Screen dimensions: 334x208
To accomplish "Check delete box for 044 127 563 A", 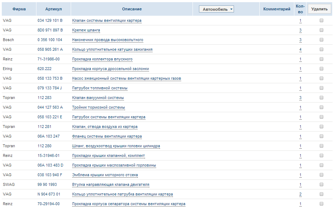I will [321, 107].
